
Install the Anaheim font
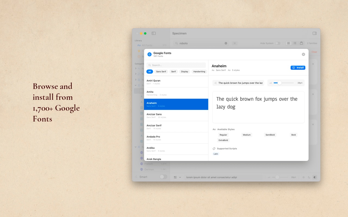[298, 68]
